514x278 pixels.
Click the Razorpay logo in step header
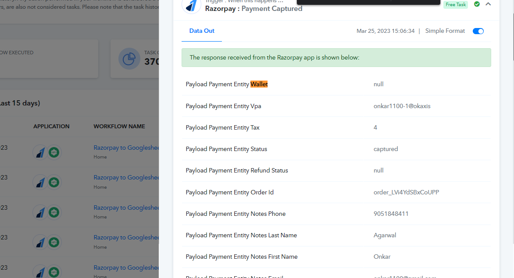pos(191,6)
